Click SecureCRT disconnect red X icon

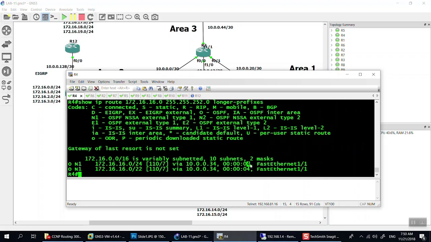(x=96, y=88)
